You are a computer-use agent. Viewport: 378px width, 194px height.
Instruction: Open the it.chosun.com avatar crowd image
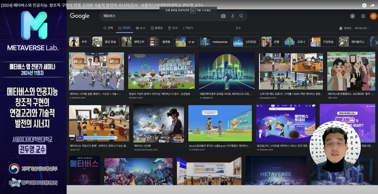(96, 71)
